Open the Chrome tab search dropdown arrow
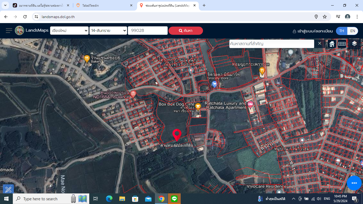The image size is (363, 204). pos(5,5)
